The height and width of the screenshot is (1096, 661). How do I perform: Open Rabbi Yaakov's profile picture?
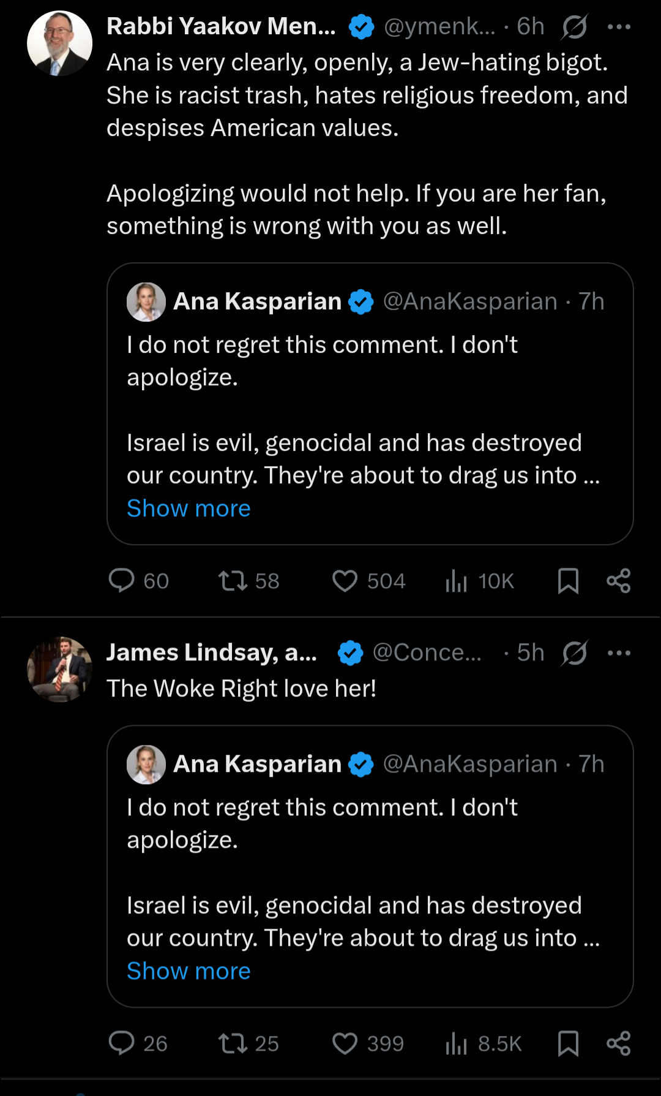[x=59, y=43]
